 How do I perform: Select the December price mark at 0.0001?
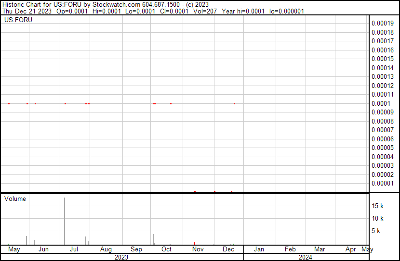(234, 103)
